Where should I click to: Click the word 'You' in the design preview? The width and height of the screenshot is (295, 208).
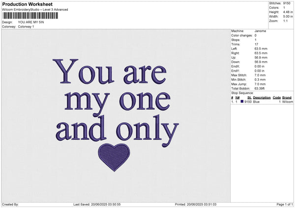[79, 71]
